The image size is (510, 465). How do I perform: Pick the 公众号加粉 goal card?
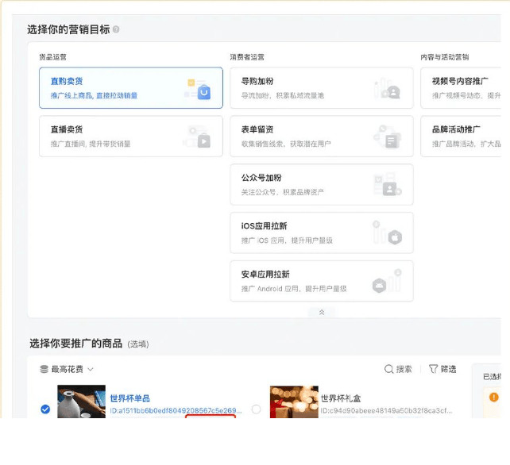coord(322,185)
